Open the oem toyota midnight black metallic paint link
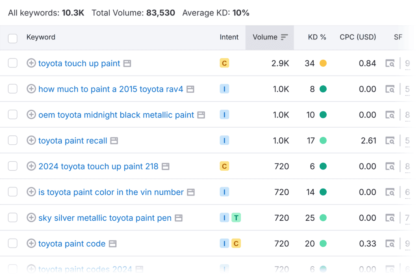416x276 pixels. tap(116, 115)
